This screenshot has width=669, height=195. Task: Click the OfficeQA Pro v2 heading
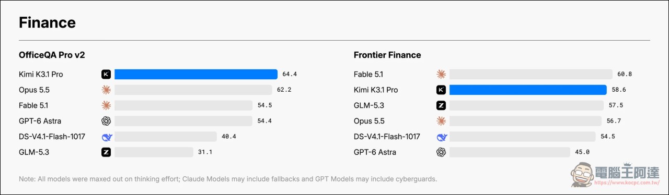[52, 55]
